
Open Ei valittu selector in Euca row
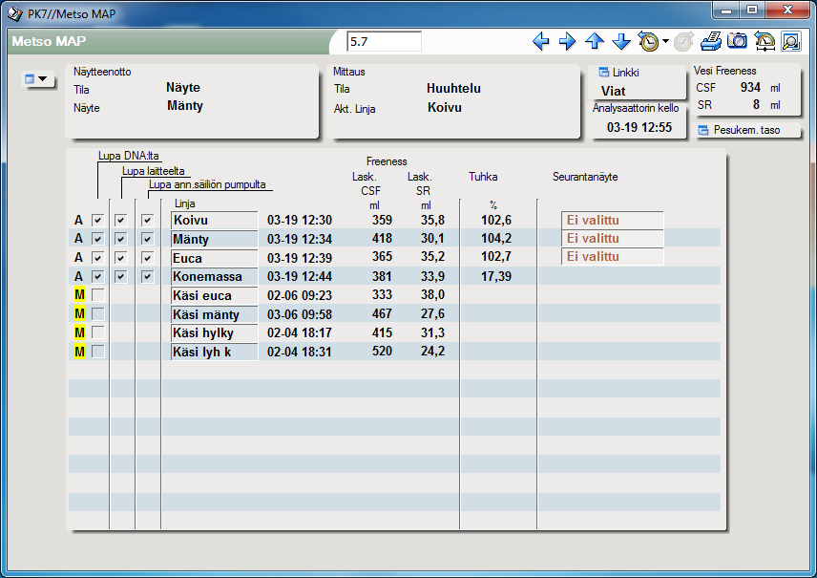coord(612,257)
